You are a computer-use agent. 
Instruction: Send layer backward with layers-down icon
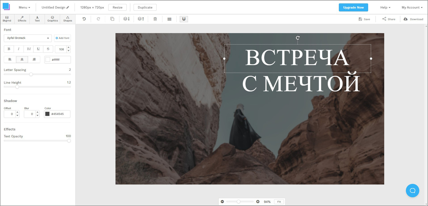(126, 19)
